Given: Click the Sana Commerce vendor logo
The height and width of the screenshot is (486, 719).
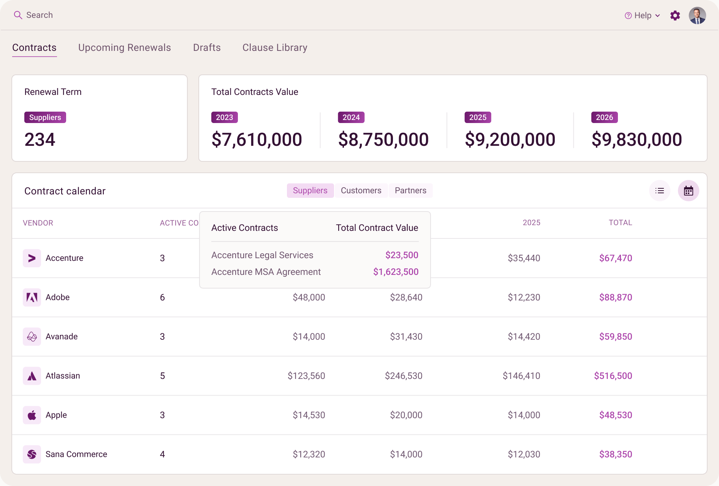Looking at the screenshot, I should [32, 454].
